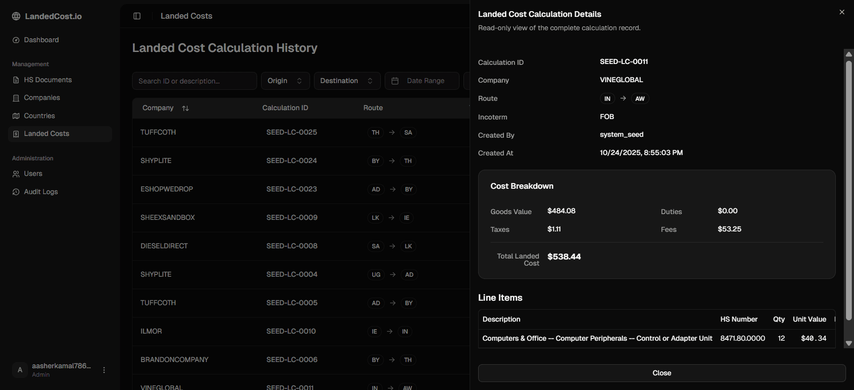Open the Users administration page
Image resolution: width=854 pixels, height=390 pixels.
33,174
